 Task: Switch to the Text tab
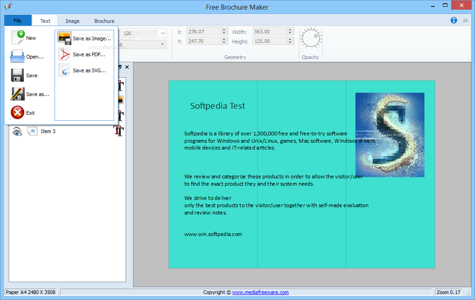(45, 21)
